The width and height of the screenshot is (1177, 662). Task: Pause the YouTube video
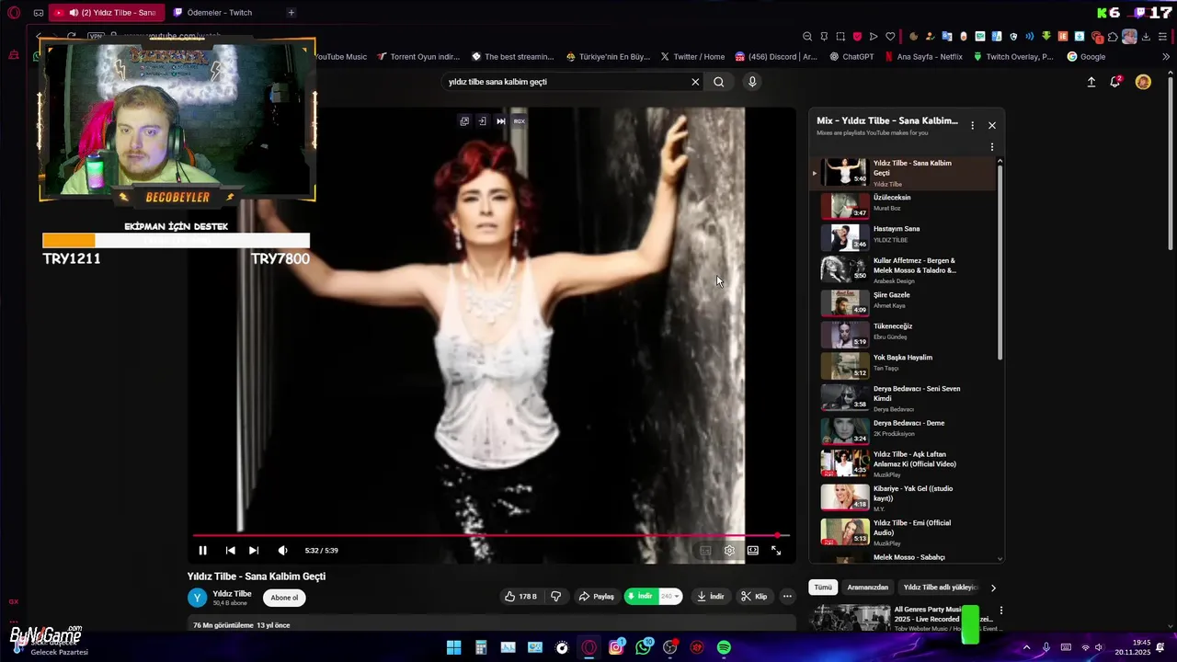[x=203, y=550]
